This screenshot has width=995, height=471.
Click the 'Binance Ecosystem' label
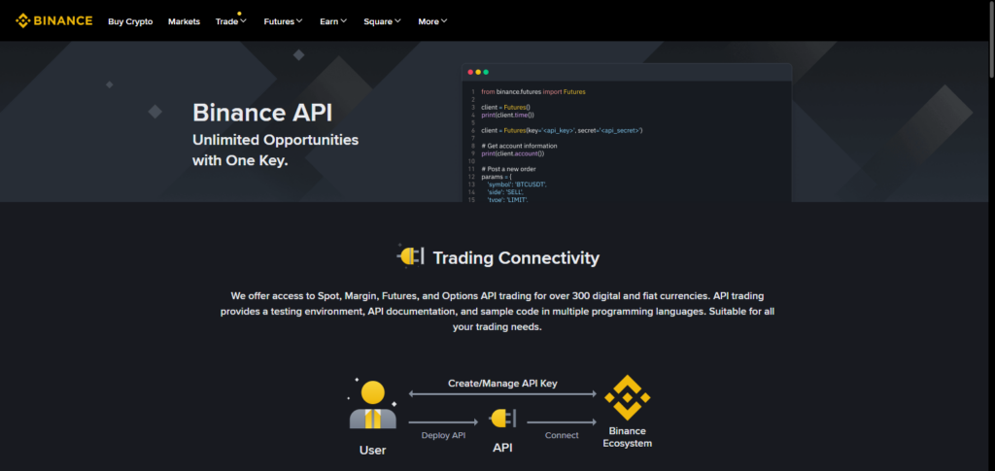(x=627, y=437)
